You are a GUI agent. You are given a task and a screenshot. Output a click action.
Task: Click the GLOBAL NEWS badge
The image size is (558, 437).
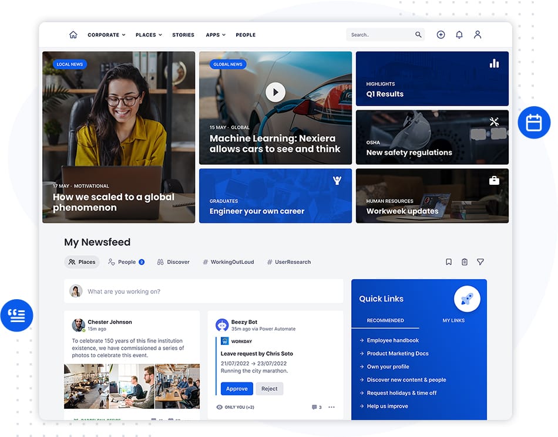point(228,65)
